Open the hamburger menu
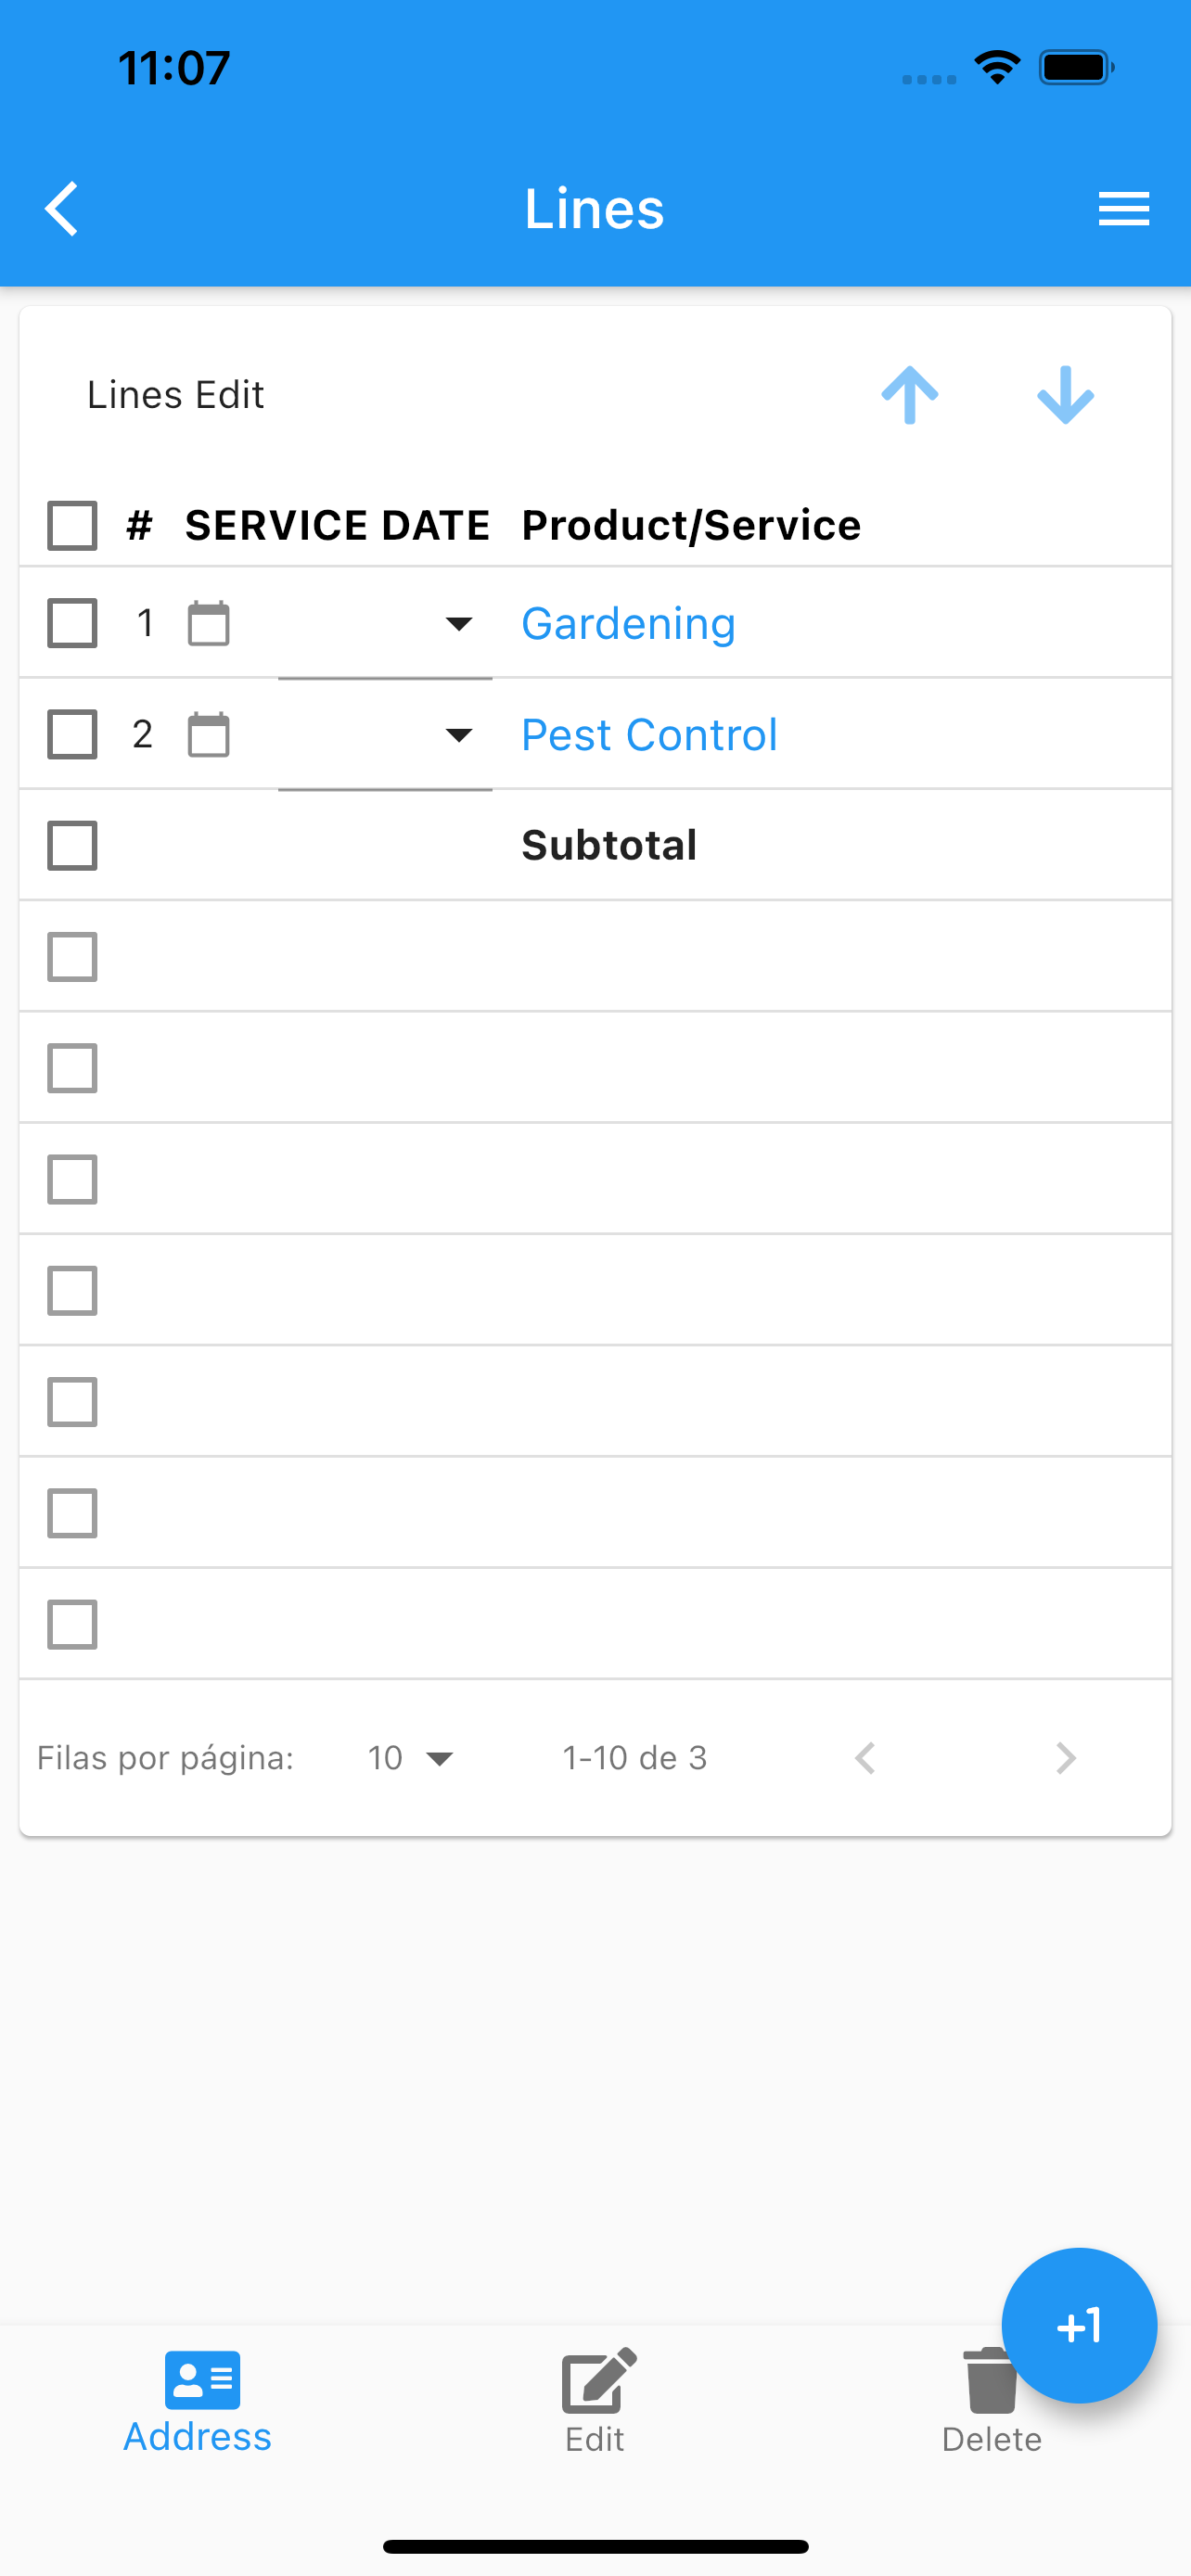The height and width of the screenshot is (2576, 1191). (1123, 209)
